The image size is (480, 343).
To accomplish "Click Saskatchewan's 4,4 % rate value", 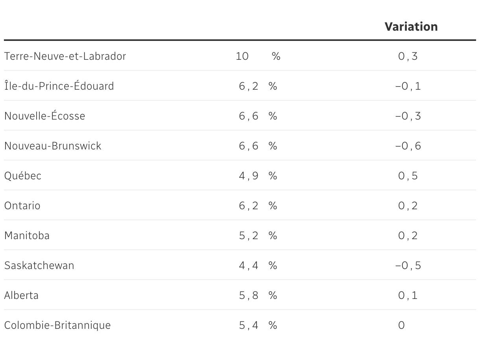I will pos(258,266).
